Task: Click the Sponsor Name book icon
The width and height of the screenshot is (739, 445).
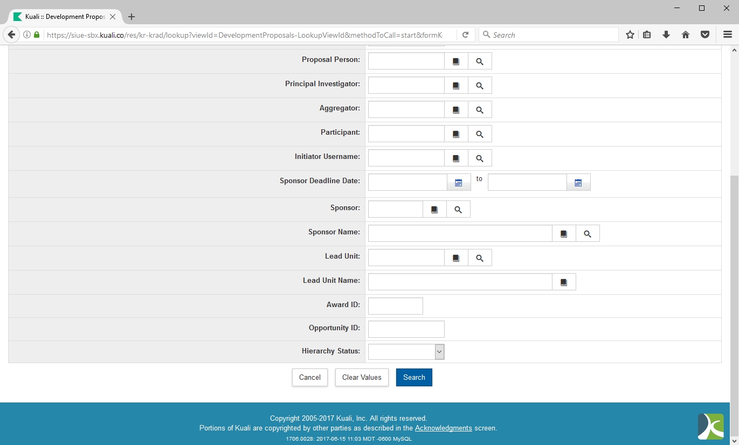Action: coord(564,234)
